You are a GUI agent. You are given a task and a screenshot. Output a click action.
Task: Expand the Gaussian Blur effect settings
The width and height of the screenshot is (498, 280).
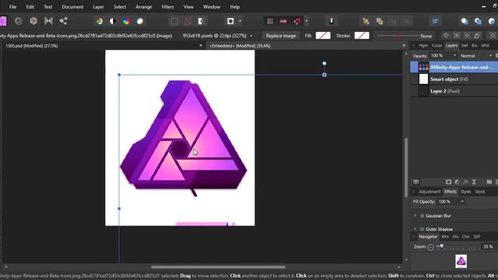(415, 215)
